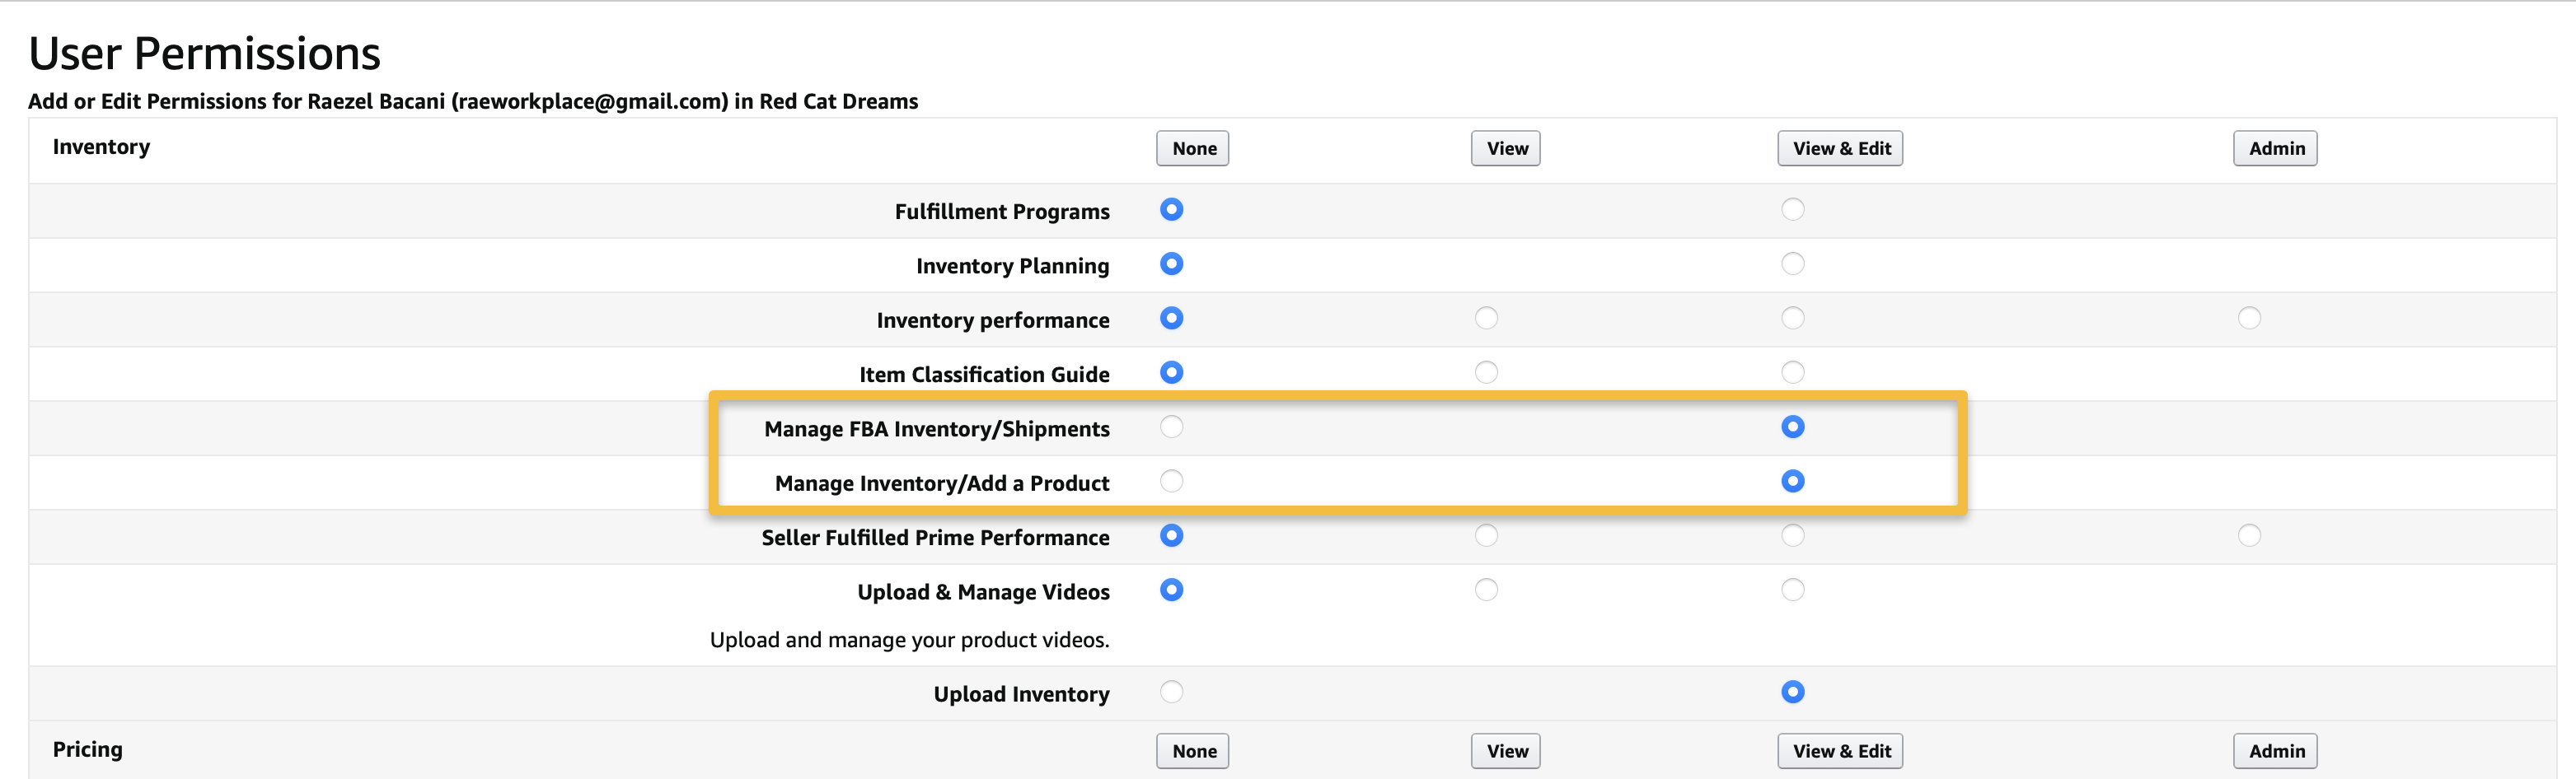Click the Inventory View button

point(1506,149)
